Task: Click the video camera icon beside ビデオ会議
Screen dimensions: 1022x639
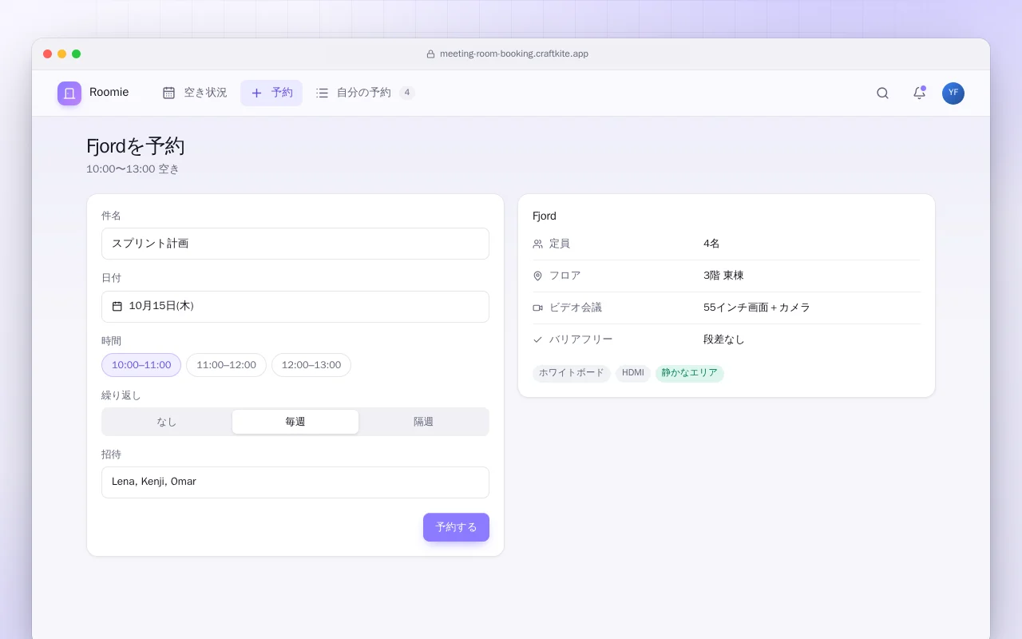Action: click(x=537, y=308)
